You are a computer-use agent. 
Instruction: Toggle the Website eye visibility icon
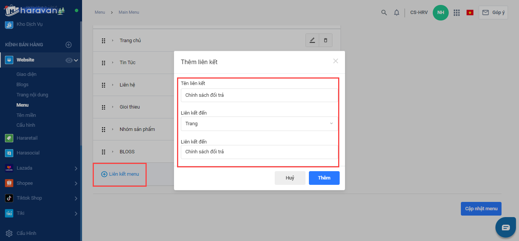(x=69, y=60)
